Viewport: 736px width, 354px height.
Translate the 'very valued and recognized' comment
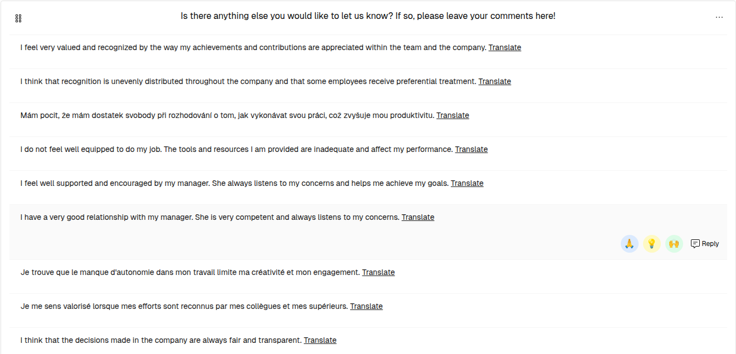coord(505,47)
